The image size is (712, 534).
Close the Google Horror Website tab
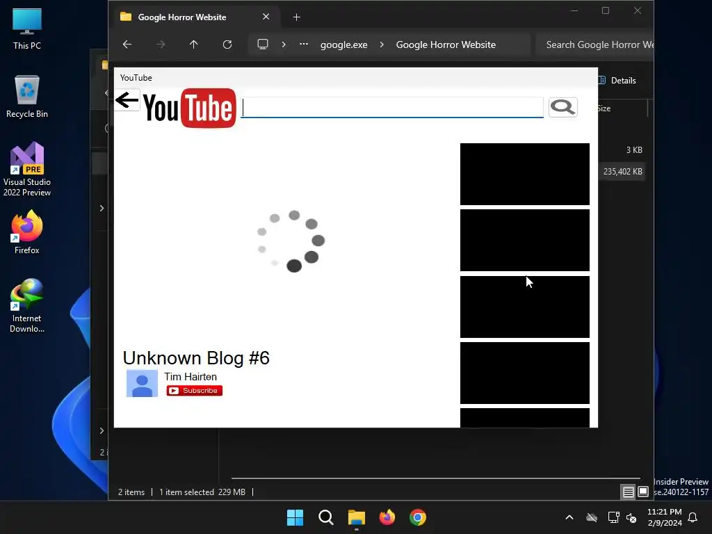pos(266,17)
